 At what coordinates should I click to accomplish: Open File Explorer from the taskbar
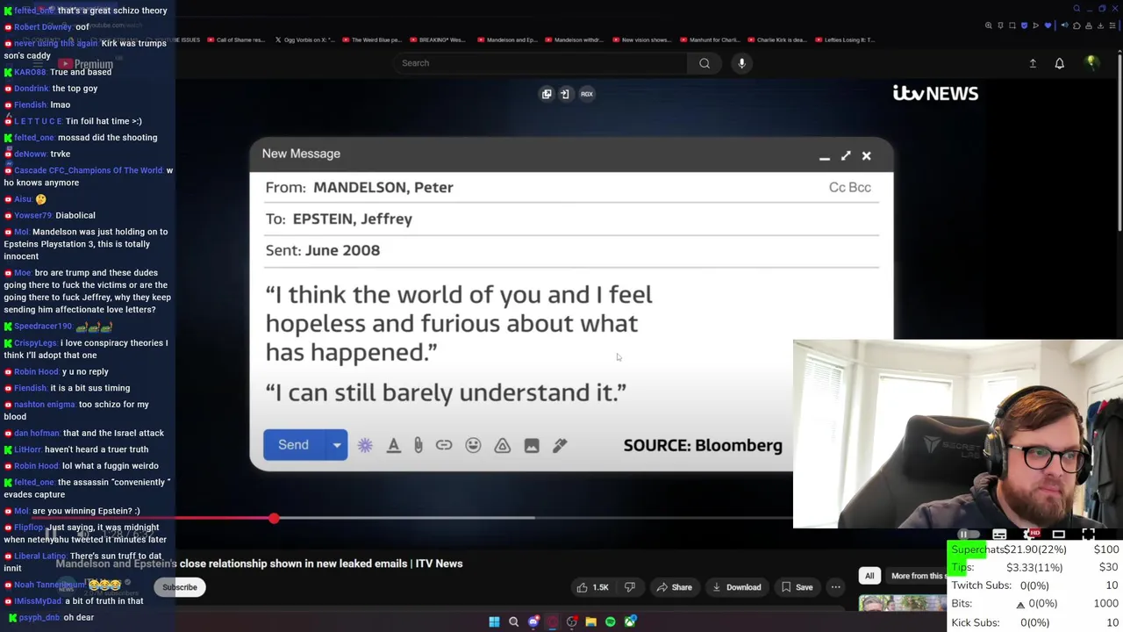591,621
